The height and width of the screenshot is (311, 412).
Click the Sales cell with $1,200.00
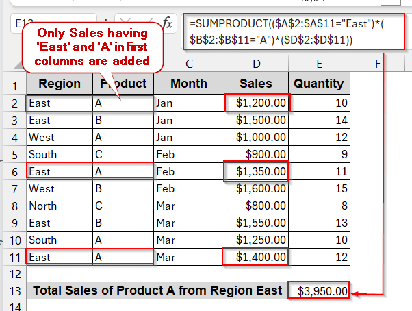256,103
